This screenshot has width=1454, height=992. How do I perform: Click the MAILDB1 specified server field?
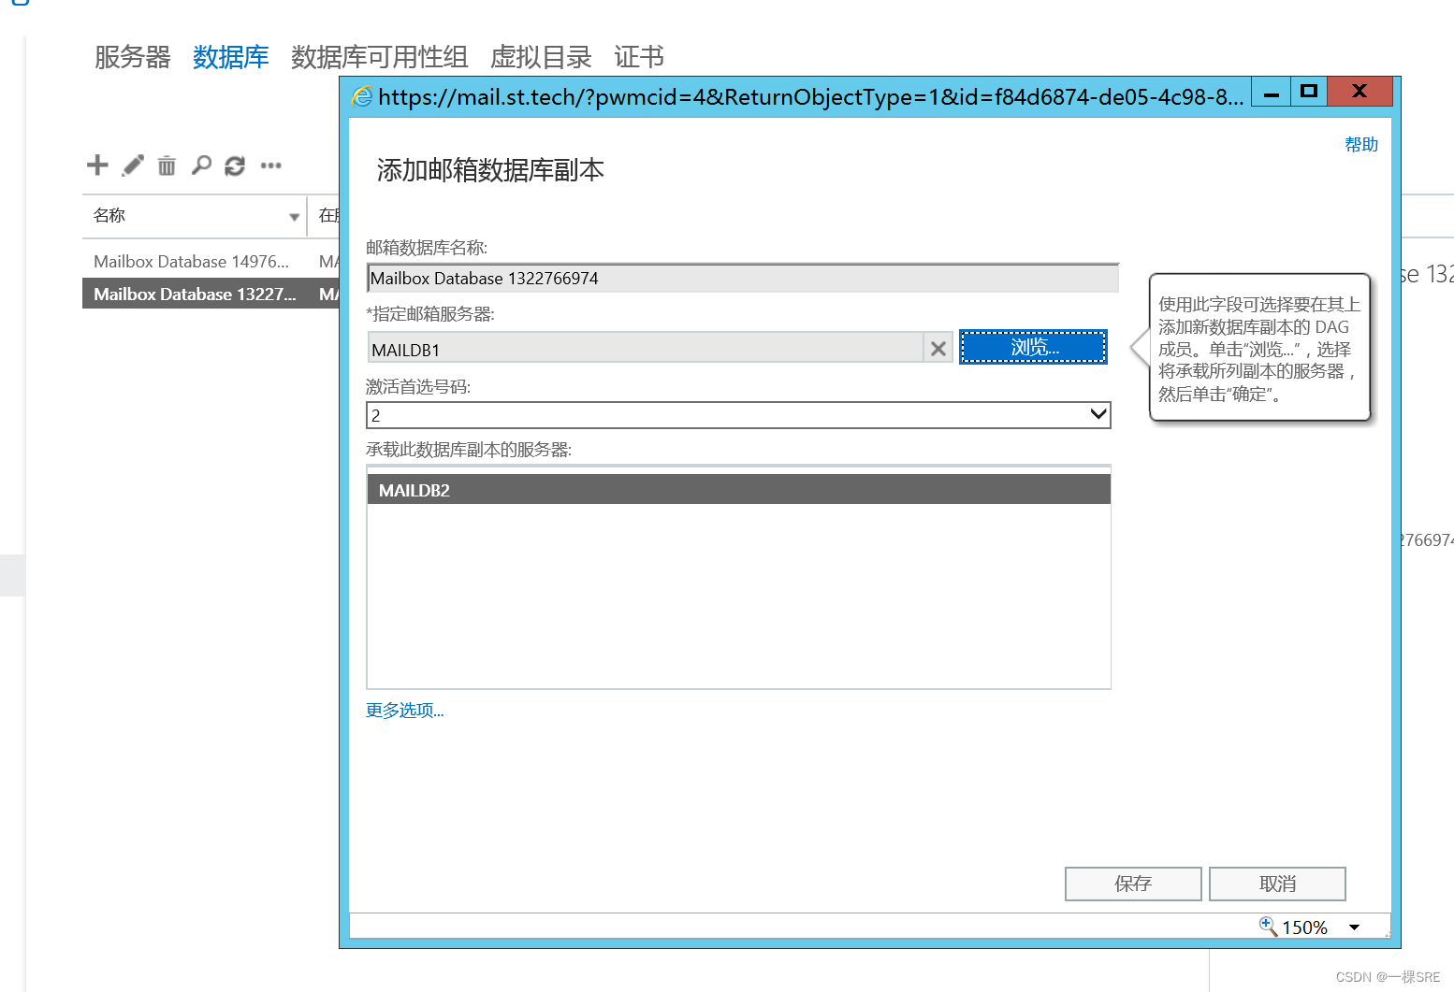[646, 348]
